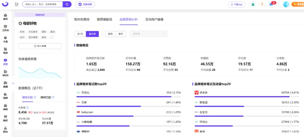Open the 请选择 date dropdown
Screen dimensions: 304x137
click(148, 34)
